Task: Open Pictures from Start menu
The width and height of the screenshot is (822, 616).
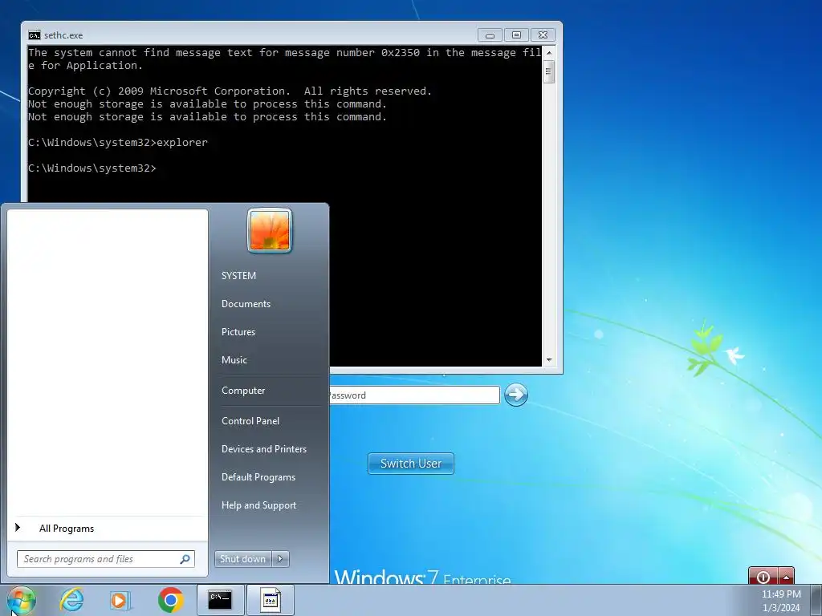Action: 238,332
